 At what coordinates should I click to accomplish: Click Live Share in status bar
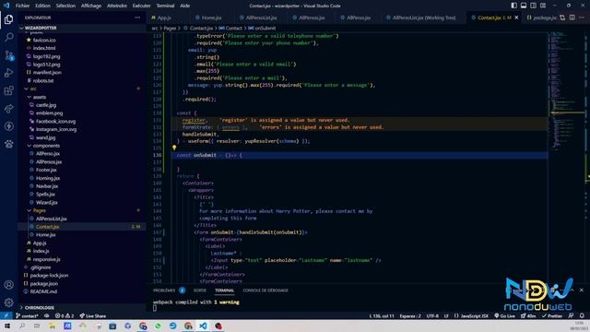coord(93,315)
